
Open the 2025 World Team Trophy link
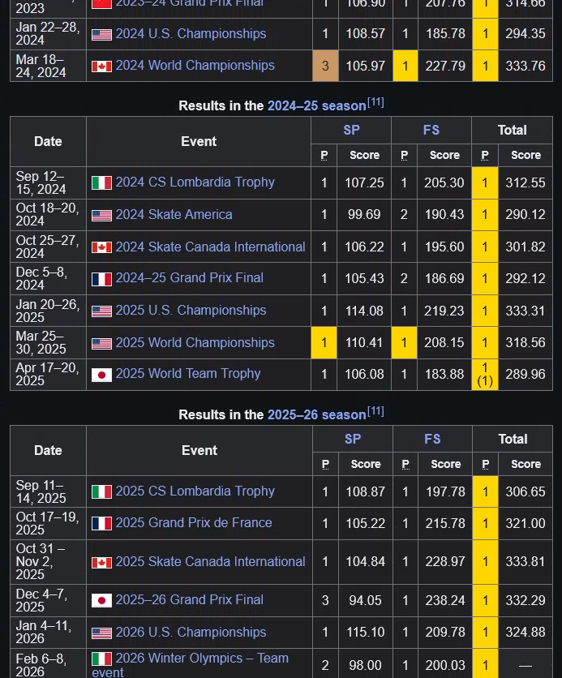click(188, 373)
